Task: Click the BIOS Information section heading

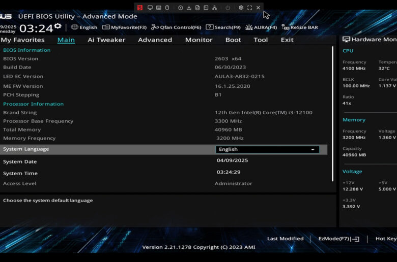Action: point(27,50)
